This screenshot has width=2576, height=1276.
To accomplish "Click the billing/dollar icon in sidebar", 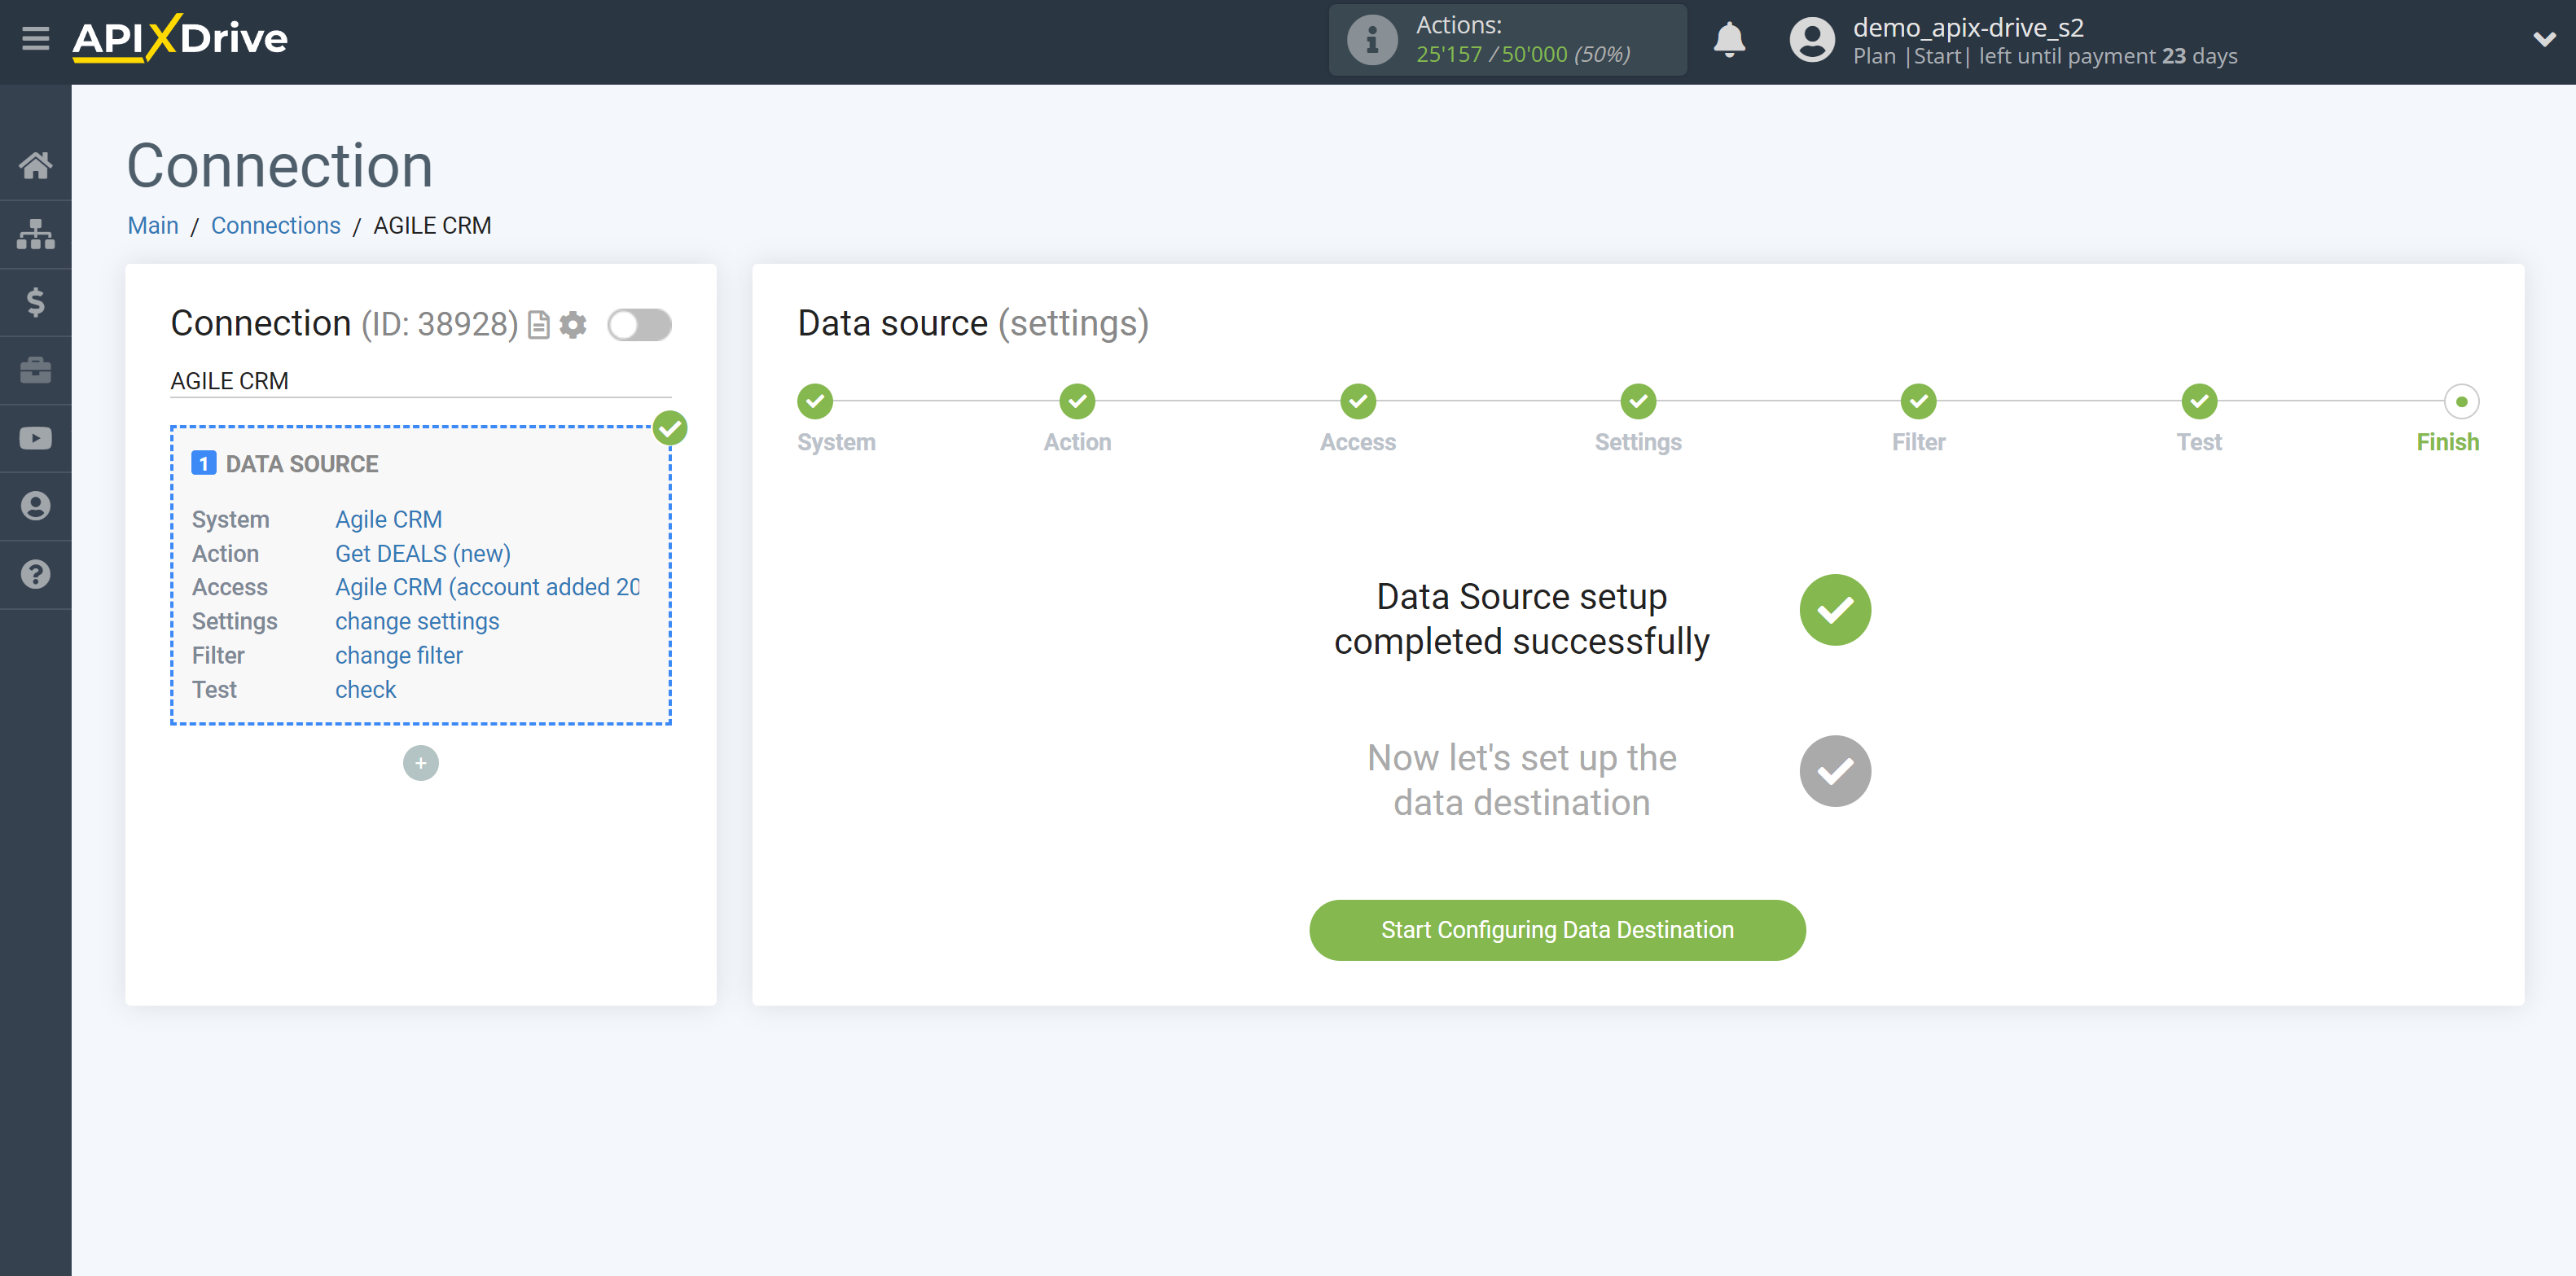I will 36,302.
